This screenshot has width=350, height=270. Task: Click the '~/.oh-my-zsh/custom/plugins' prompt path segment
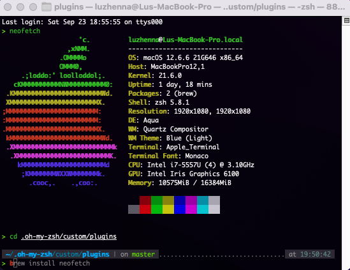pos(57,254)
